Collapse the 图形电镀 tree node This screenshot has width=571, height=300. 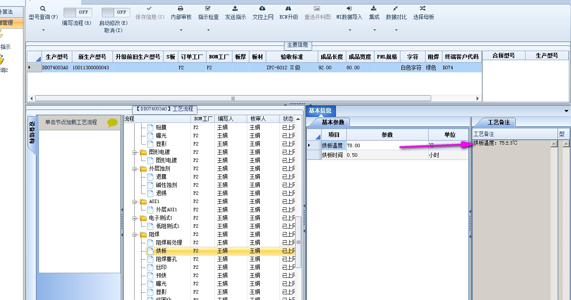tap(135, 152)
